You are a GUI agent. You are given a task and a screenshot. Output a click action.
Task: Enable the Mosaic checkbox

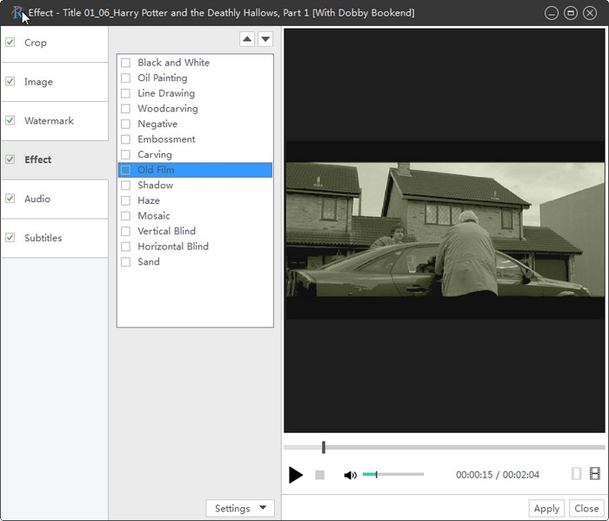125,216
